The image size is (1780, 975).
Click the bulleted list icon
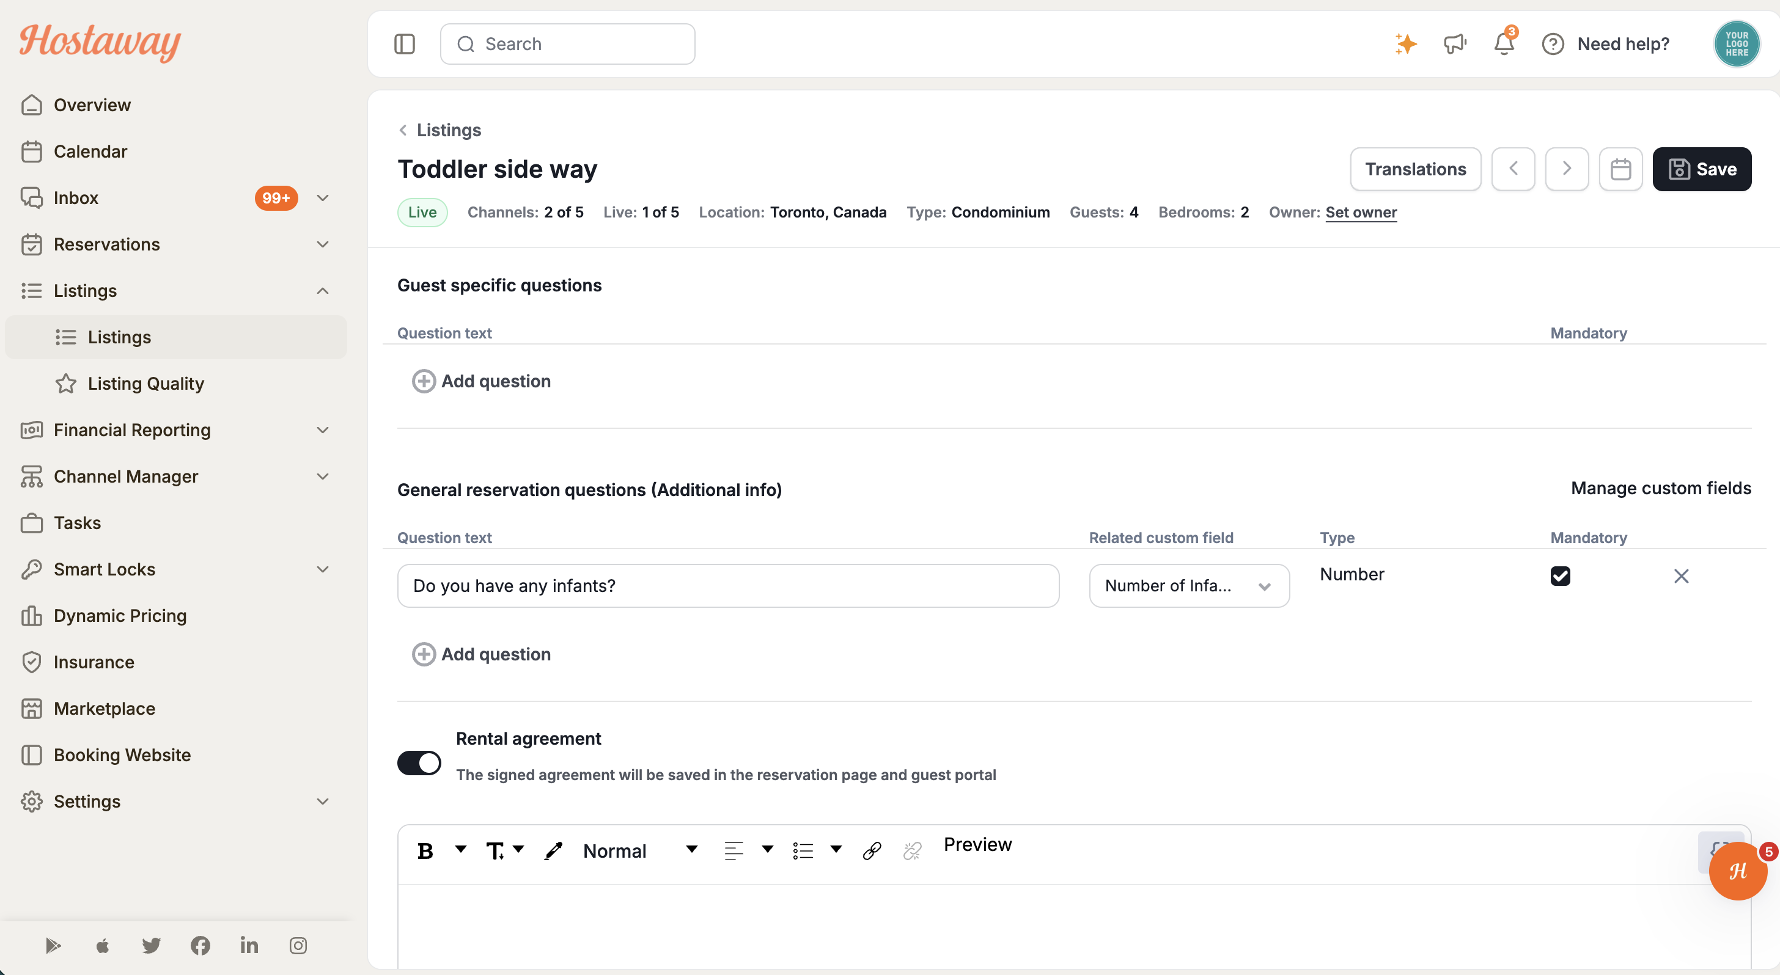pos(803,852)
